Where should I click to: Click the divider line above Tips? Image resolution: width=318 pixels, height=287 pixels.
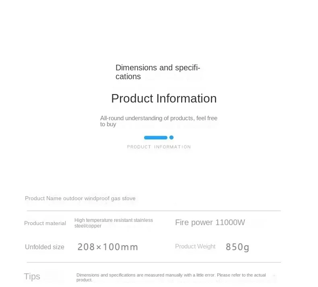click(154, 262)
